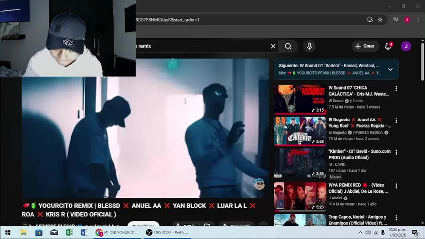Open more options for Trap Capos video

pos(396,218)
